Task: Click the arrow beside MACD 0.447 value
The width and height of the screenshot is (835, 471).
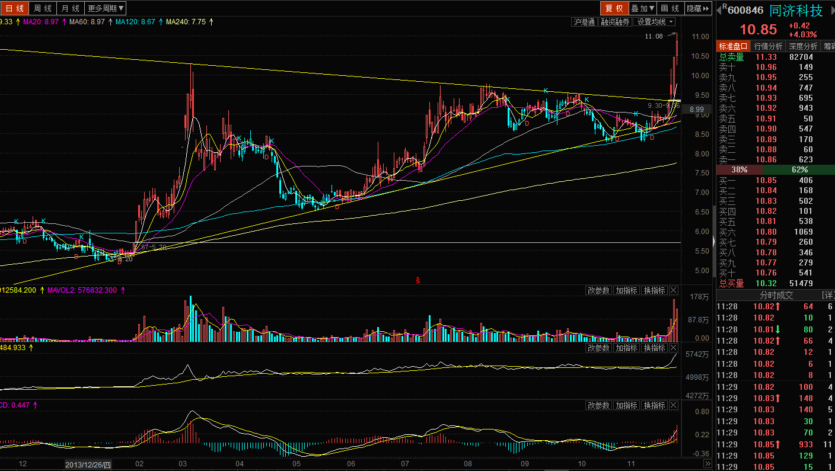Action: (35, 405)
